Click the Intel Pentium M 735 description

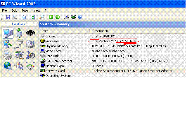tap(114, 41)
